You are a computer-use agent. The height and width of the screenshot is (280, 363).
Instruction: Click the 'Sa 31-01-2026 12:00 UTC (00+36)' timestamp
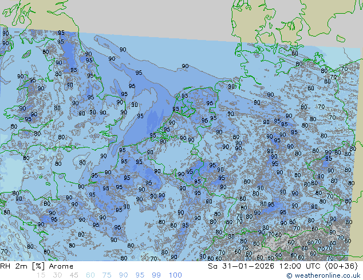point(283,266)
